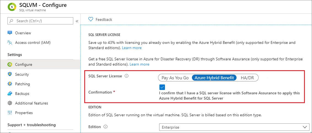Image resolution: width=312 pixels, height=133 pixels.
Task: Select the Pay As You Go license option
Action: coord(175,78)
